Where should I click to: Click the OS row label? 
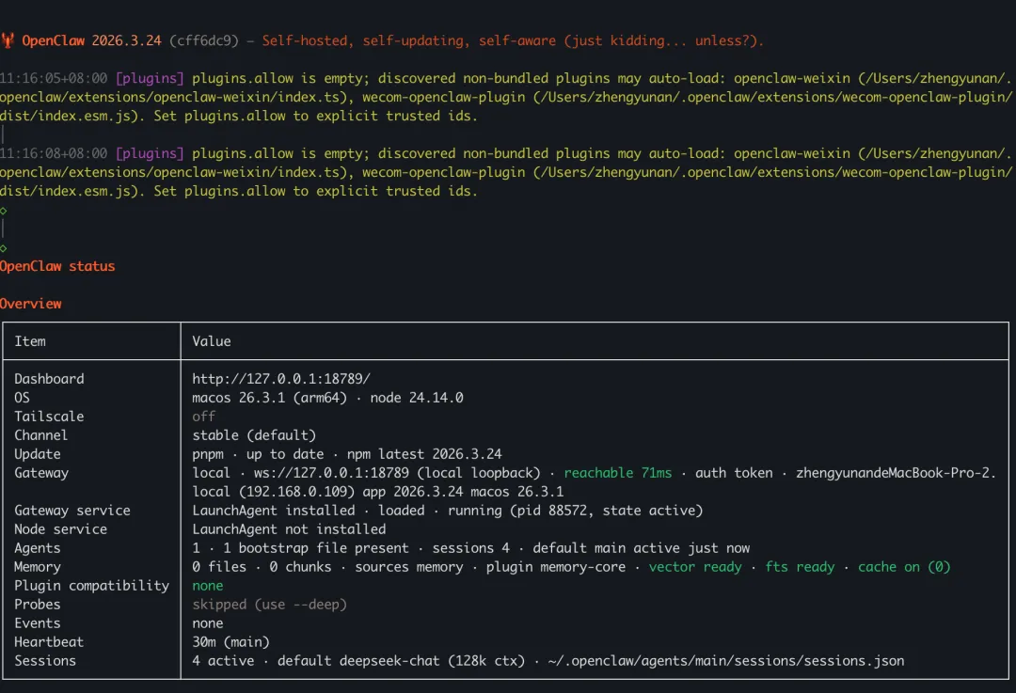[22, 398]
